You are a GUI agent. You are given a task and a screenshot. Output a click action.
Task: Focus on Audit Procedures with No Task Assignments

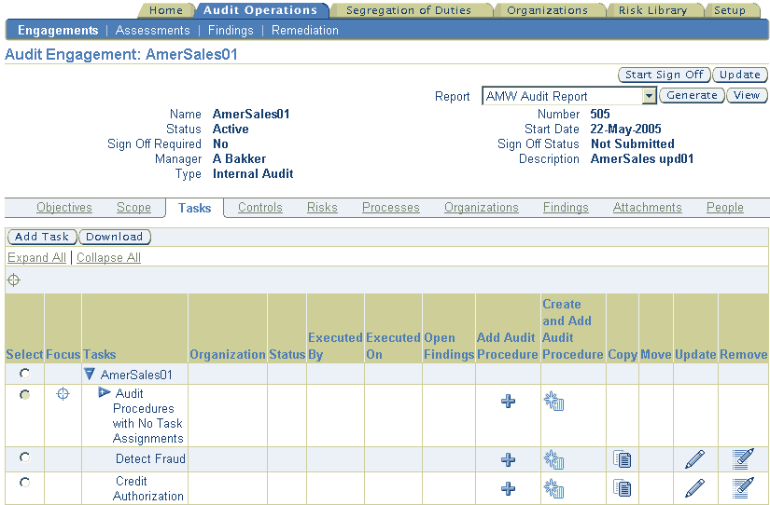pos(63,394)
